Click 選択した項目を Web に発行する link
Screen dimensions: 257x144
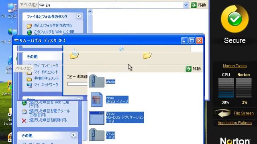[49, 104]
